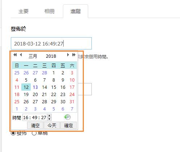Switch to the 相冊 tab
180x152 pixels.
pos(50,11)
